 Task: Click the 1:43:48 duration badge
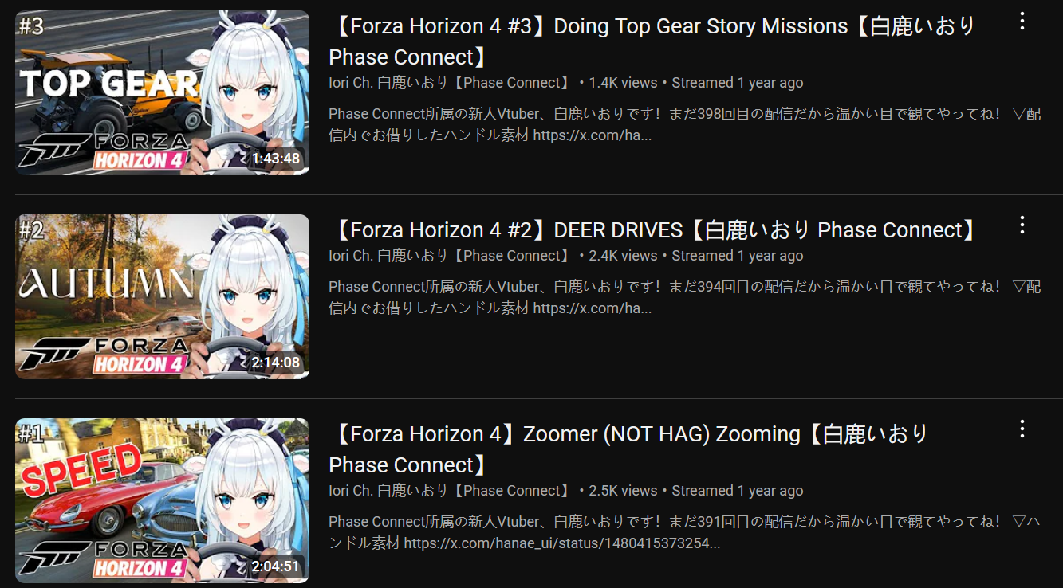coord(276,159)
